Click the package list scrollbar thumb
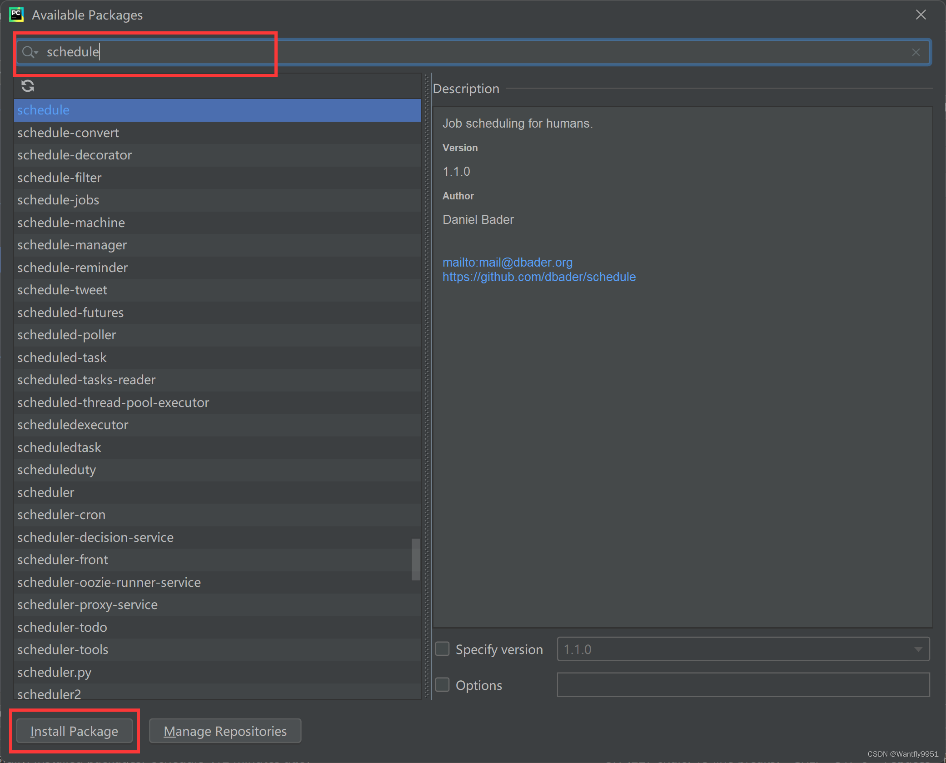Screen dimensions: 946x763 (x=415, y=560)
